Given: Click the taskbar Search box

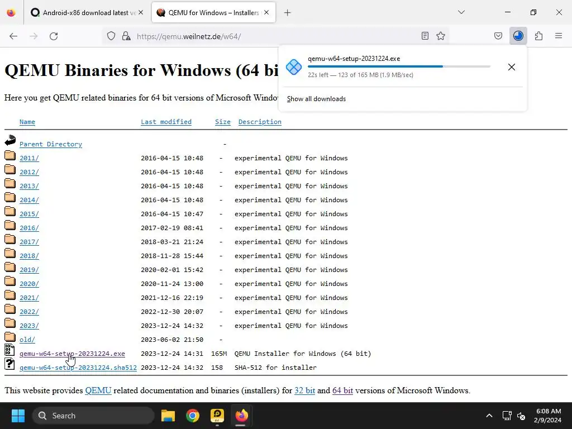Looking at the screenshot, I should (93, 416).
